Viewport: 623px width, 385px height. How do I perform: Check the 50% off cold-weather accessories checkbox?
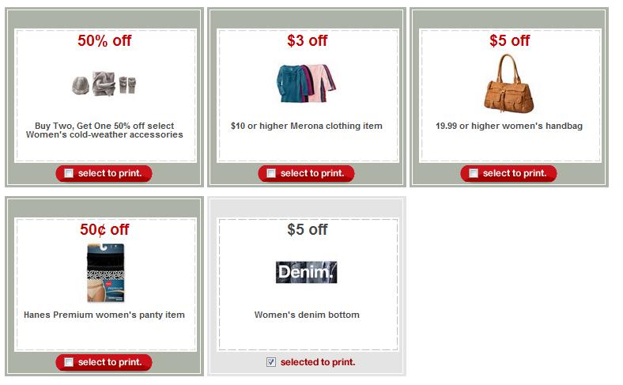click(x=69, y=173)
